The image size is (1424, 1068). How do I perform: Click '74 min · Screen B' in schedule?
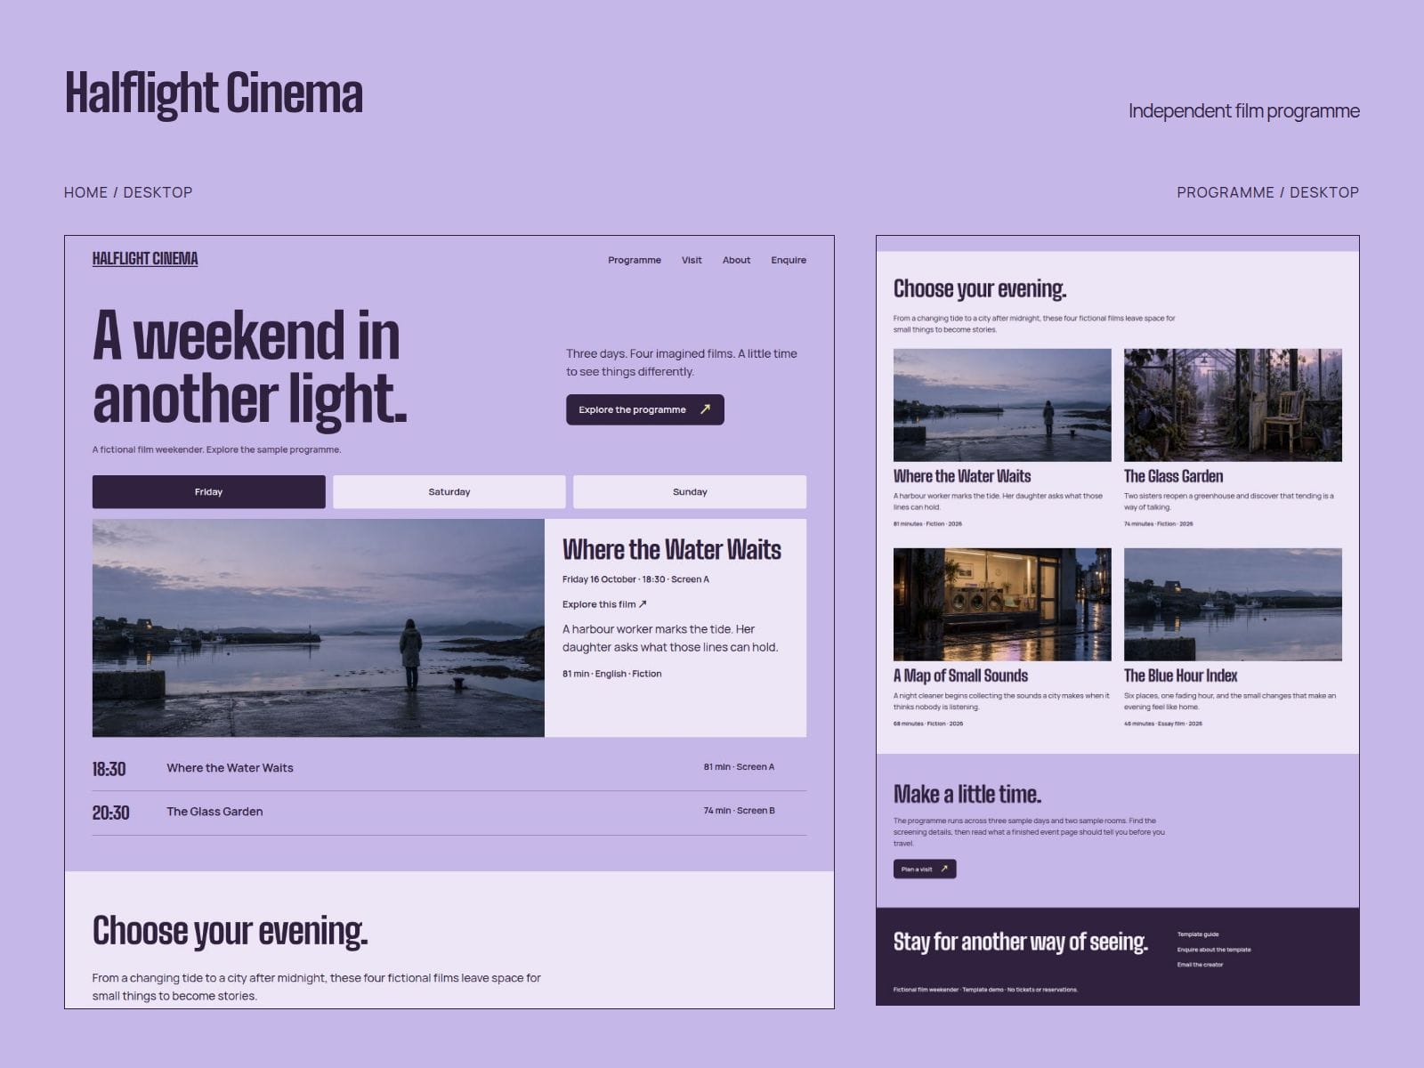[x=739, y=811]
